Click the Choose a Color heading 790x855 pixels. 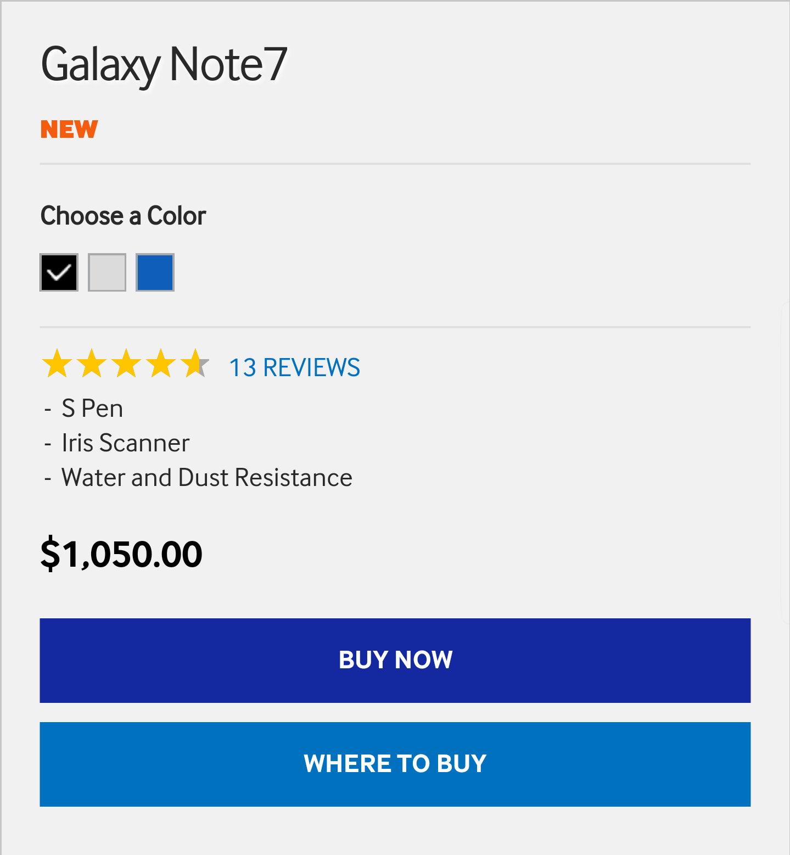[x=124, y=216]
